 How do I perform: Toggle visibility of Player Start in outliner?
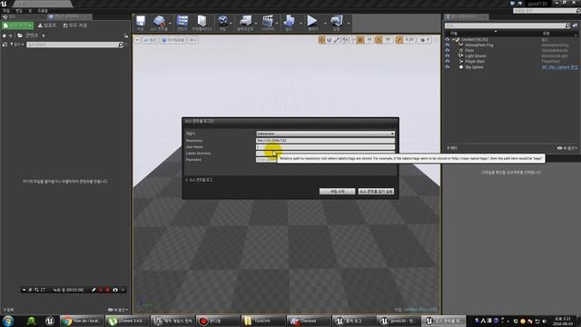pos(448,62)
